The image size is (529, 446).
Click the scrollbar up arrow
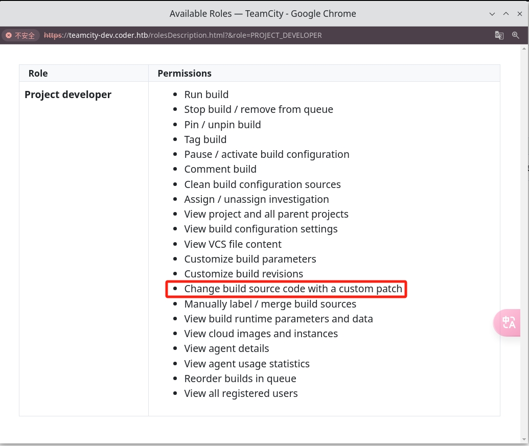524,49
